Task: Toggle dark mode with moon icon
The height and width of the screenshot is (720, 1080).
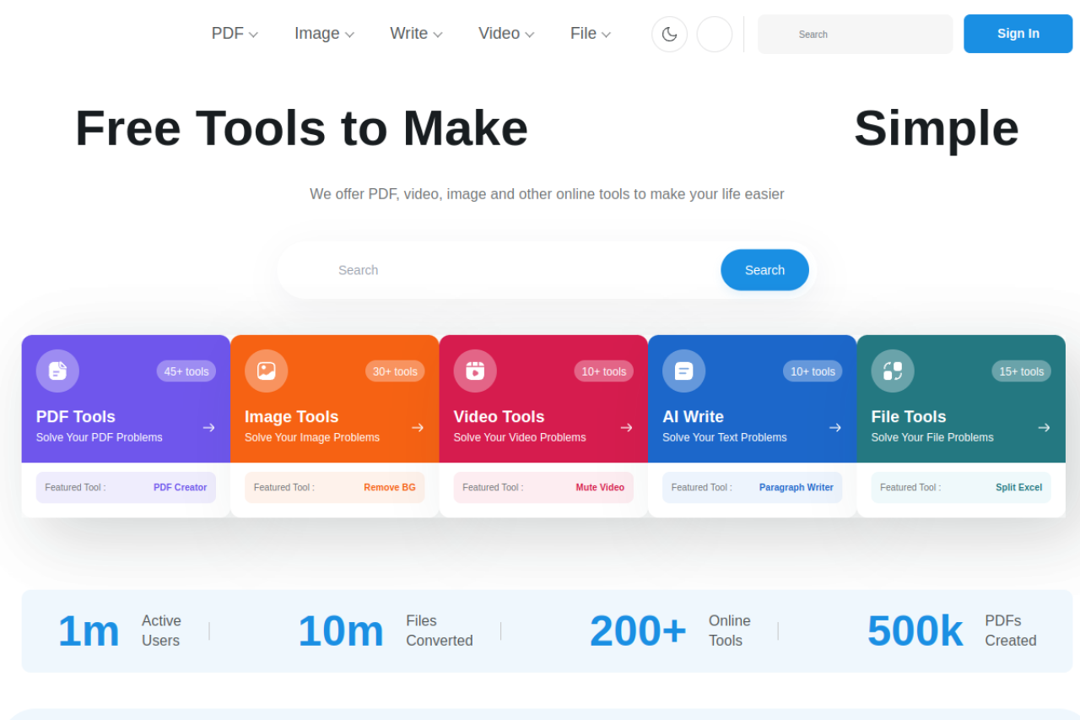Action: point(669,34)
